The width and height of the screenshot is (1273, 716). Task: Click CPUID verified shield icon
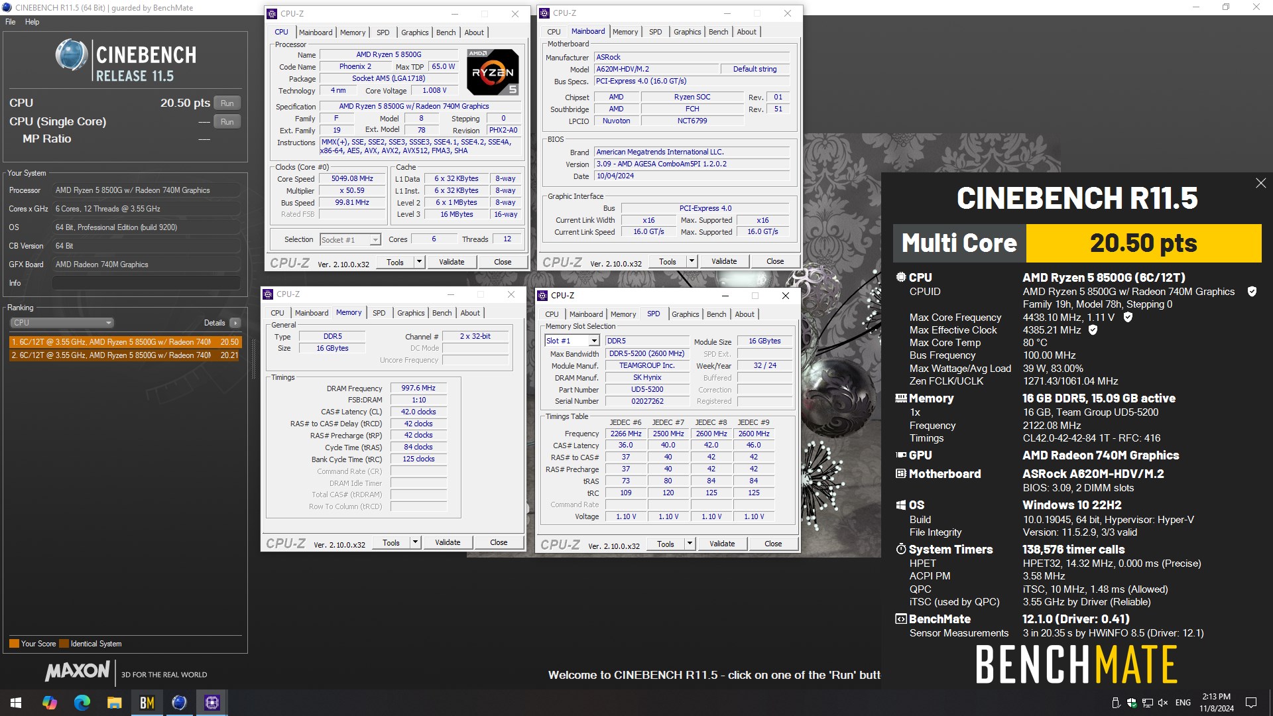point(1252,292)
